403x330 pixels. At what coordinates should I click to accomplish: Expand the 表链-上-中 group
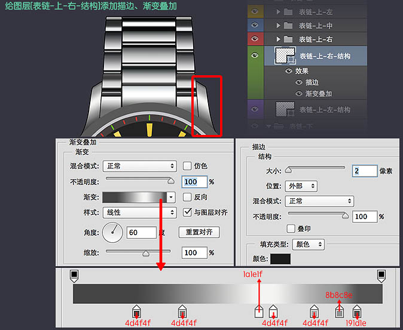click(x=278, y=26)
